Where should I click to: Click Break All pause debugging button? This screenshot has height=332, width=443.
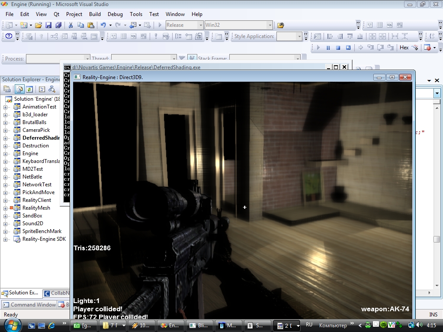click(x=328, y=48)
